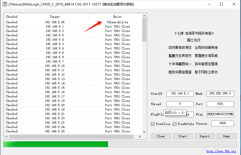241x155 pixels.
Task: Click the vertical scrollbar up arrow
Action: [144, 16]
